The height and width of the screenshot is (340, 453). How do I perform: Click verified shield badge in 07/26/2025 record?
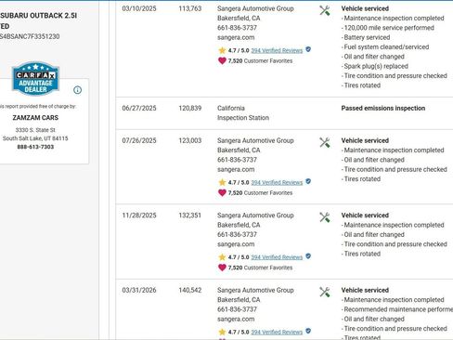[x=308, y=181]
